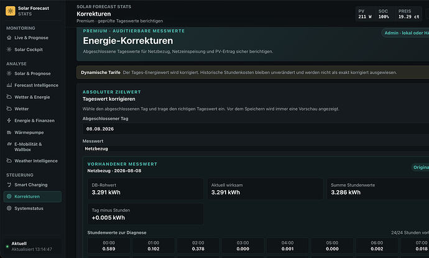Click the home icon next to Live & Prognose
Screen dimensions: 429x258
tap(9, 38)
